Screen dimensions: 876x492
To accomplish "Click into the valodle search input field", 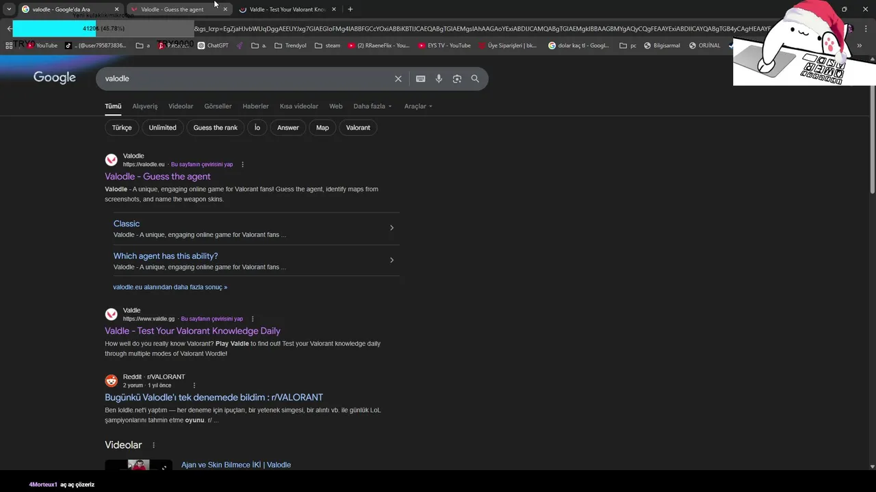I will pos(246,79).
